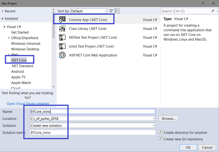Screen dimensions: 219x152
Task: Click the xUnit Test Project template icon
Action: click(62, 46)
